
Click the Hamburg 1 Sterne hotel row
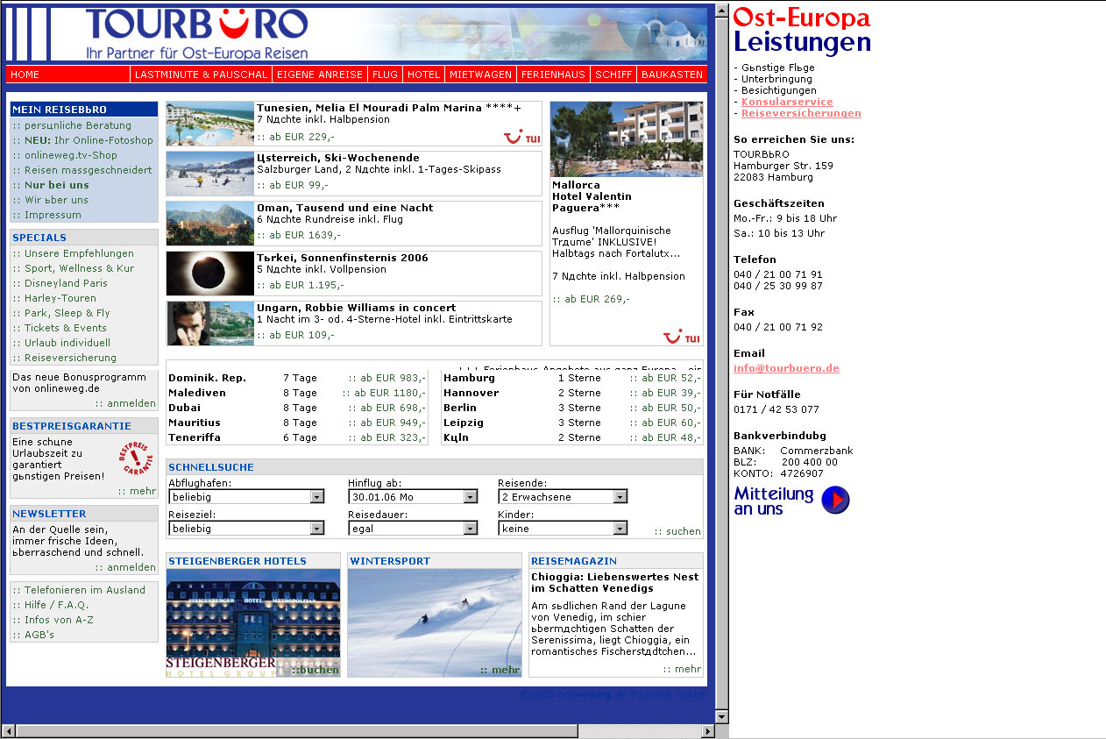coord(572,378)
